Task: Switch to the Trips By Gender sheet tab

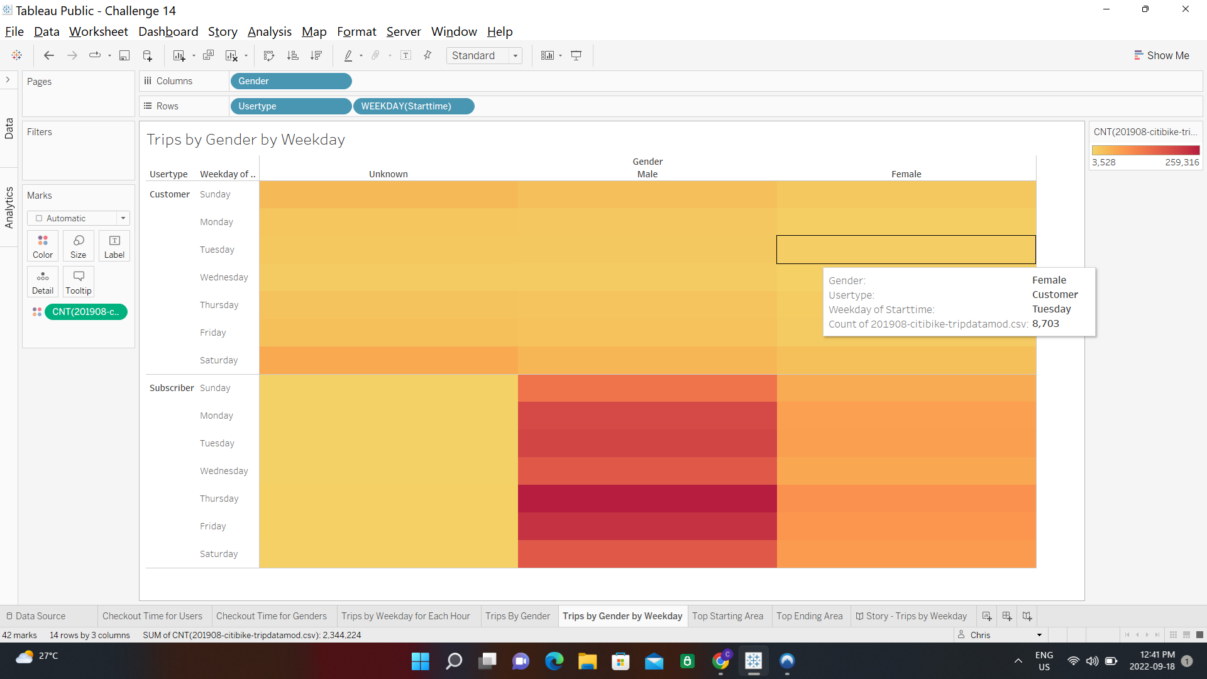Action: click(518, 616)
